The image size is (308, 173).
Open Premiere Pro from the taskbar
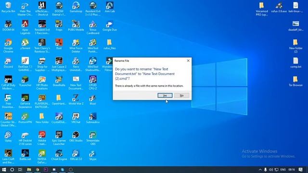46,170
